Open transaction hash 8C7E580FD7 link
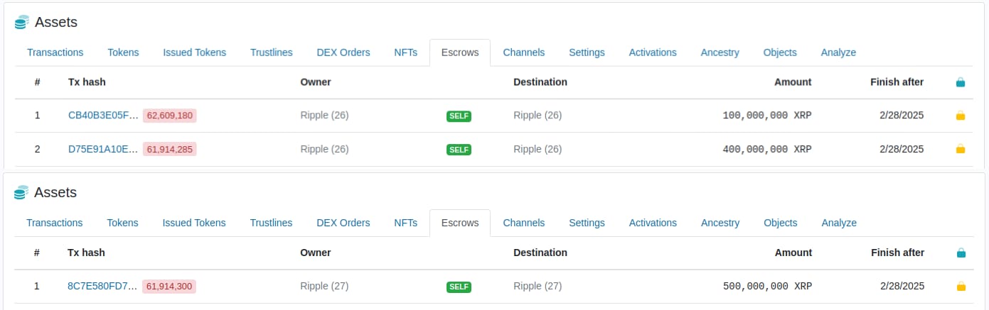Viewport: 989px width, 310px height. (x=102, y=287)
